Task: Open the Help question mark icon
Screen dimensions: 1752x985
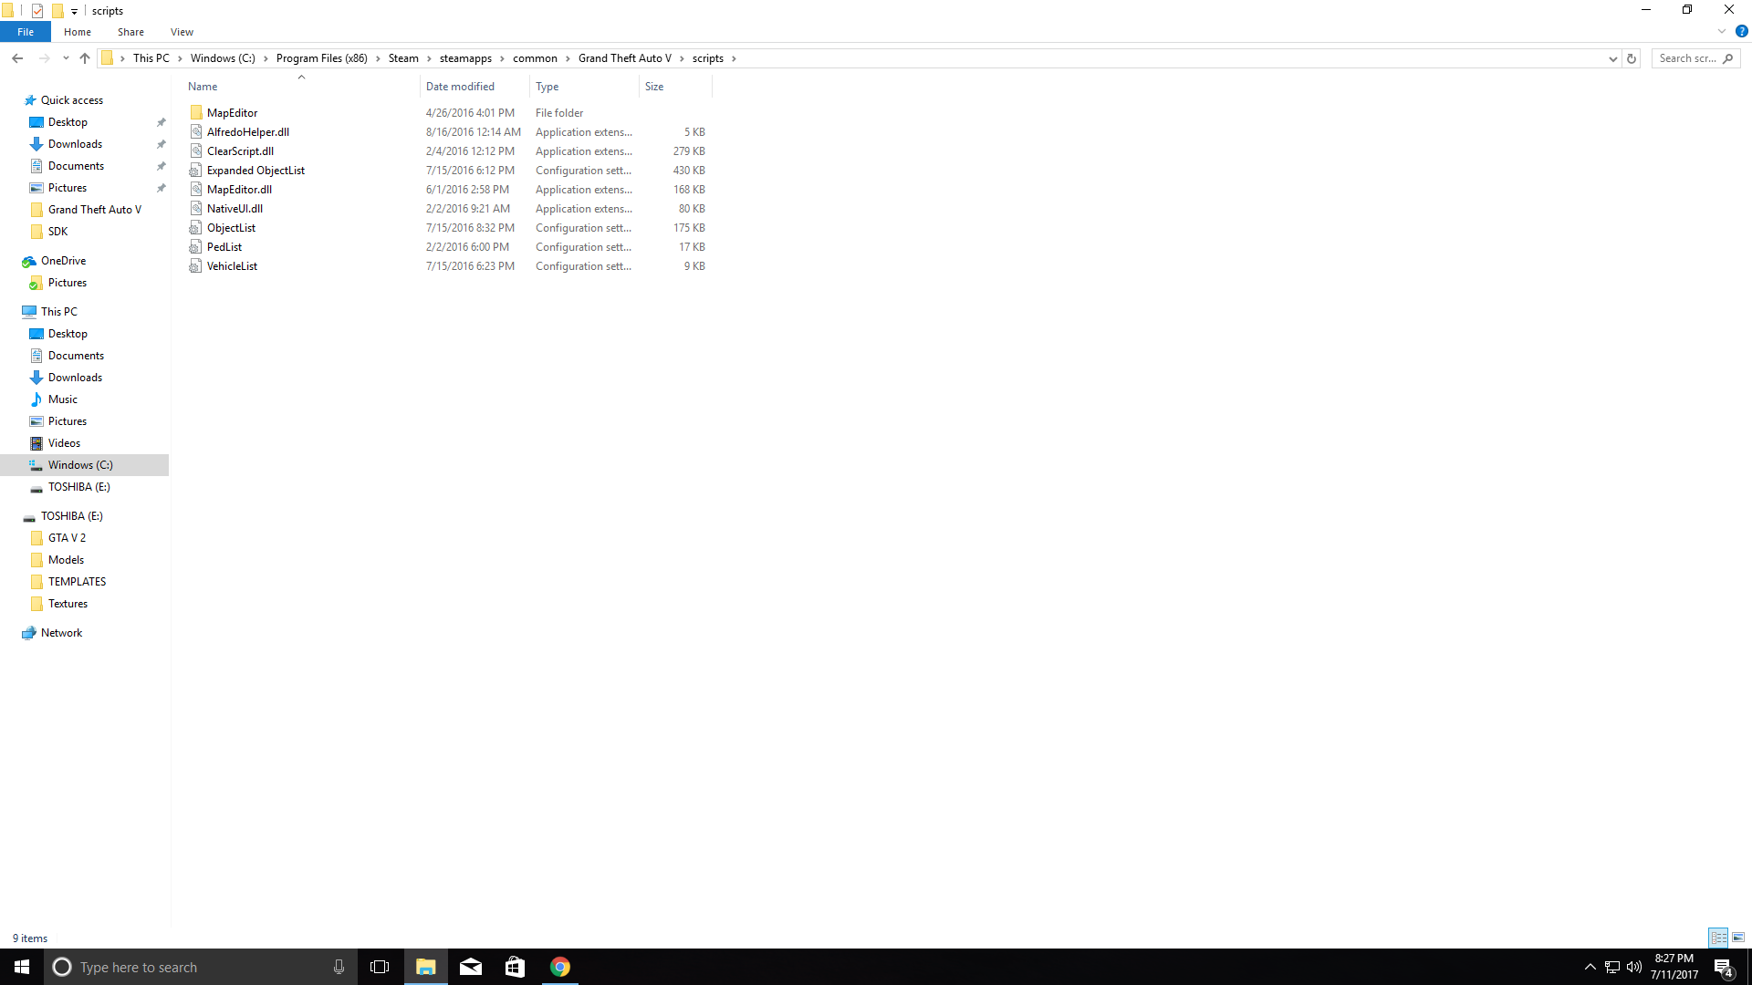Action: click(x=1741, y=31)
